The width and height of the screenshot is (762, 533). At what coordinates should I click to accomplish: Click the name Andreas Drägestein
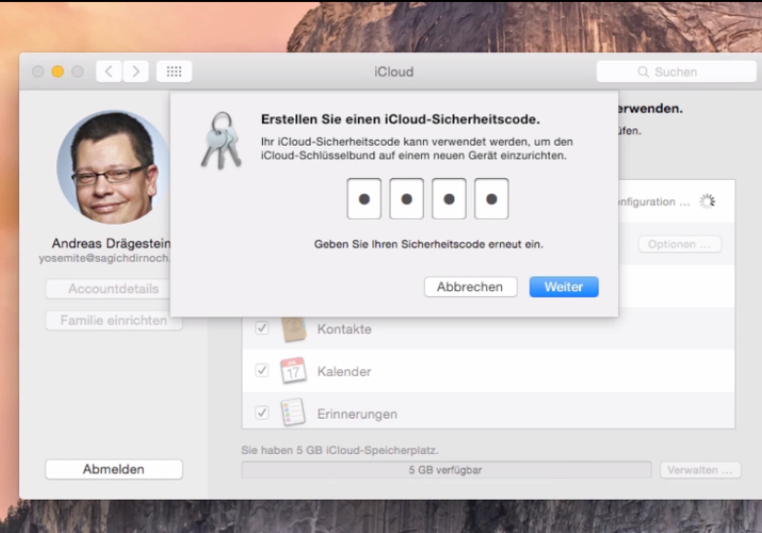pyautogui.click(x=111, y=244)
